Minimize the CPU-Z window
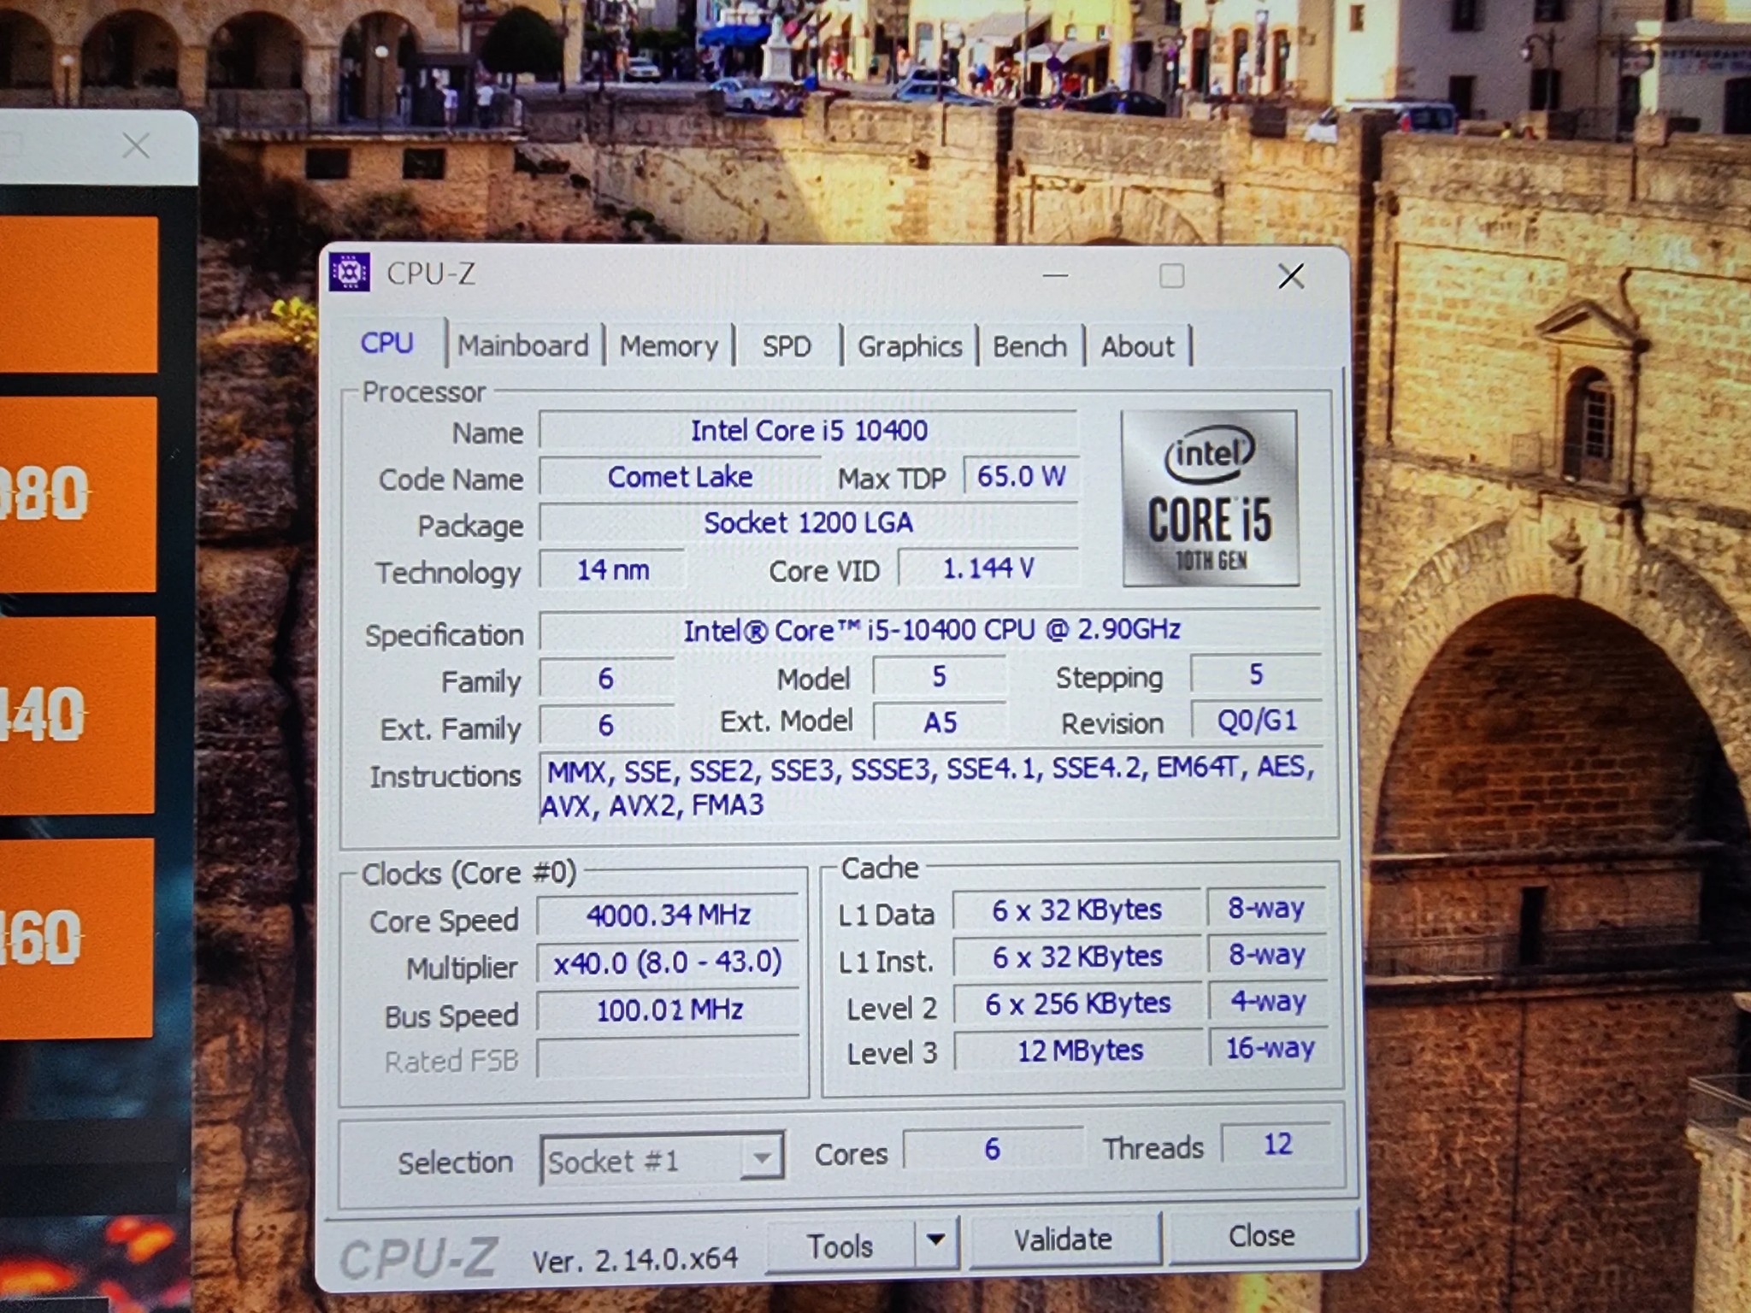This screenshot has width=1751, height=1313. (x=1056, y=276)
